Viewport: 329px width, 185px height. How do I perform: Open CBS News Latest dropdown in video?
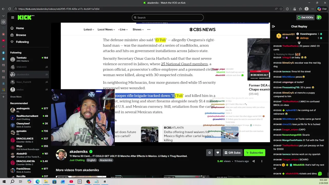tap(89, 30)
